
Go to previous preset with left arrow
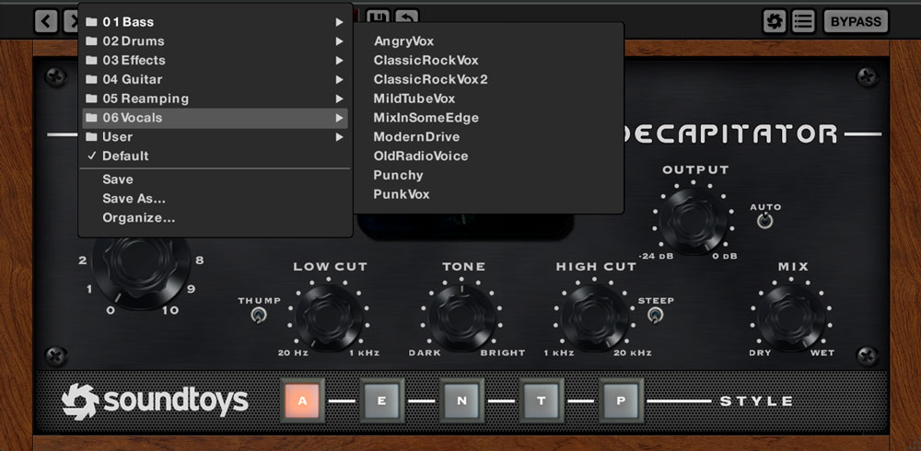[x=46, y=22]
